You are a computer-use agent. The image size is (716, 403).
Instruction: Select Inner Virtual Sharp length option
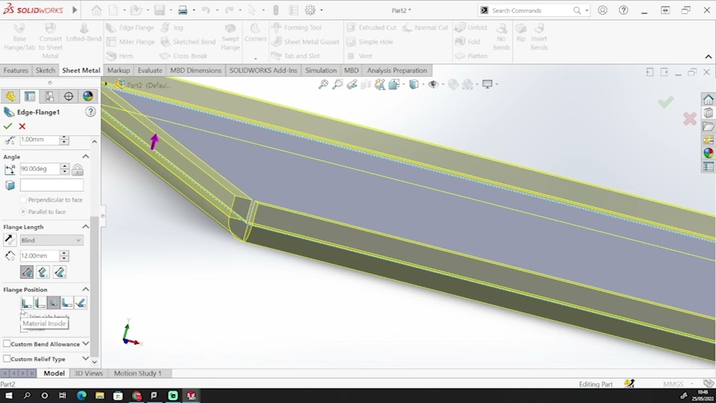43,272
